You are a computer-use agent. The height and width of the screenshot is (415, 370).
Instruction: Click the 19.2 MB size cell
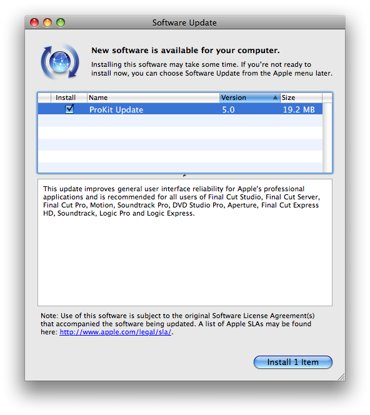pyautogui.click(x=299, y=109)
